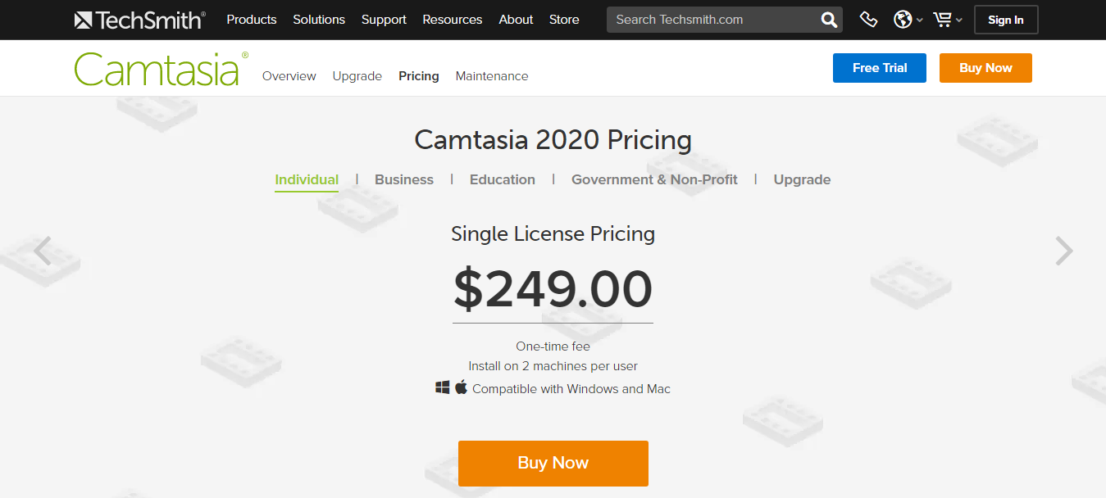Click the Windows compatibility icon
Viewport: 1106px width, 498px height.
click(x=442, y=387)
